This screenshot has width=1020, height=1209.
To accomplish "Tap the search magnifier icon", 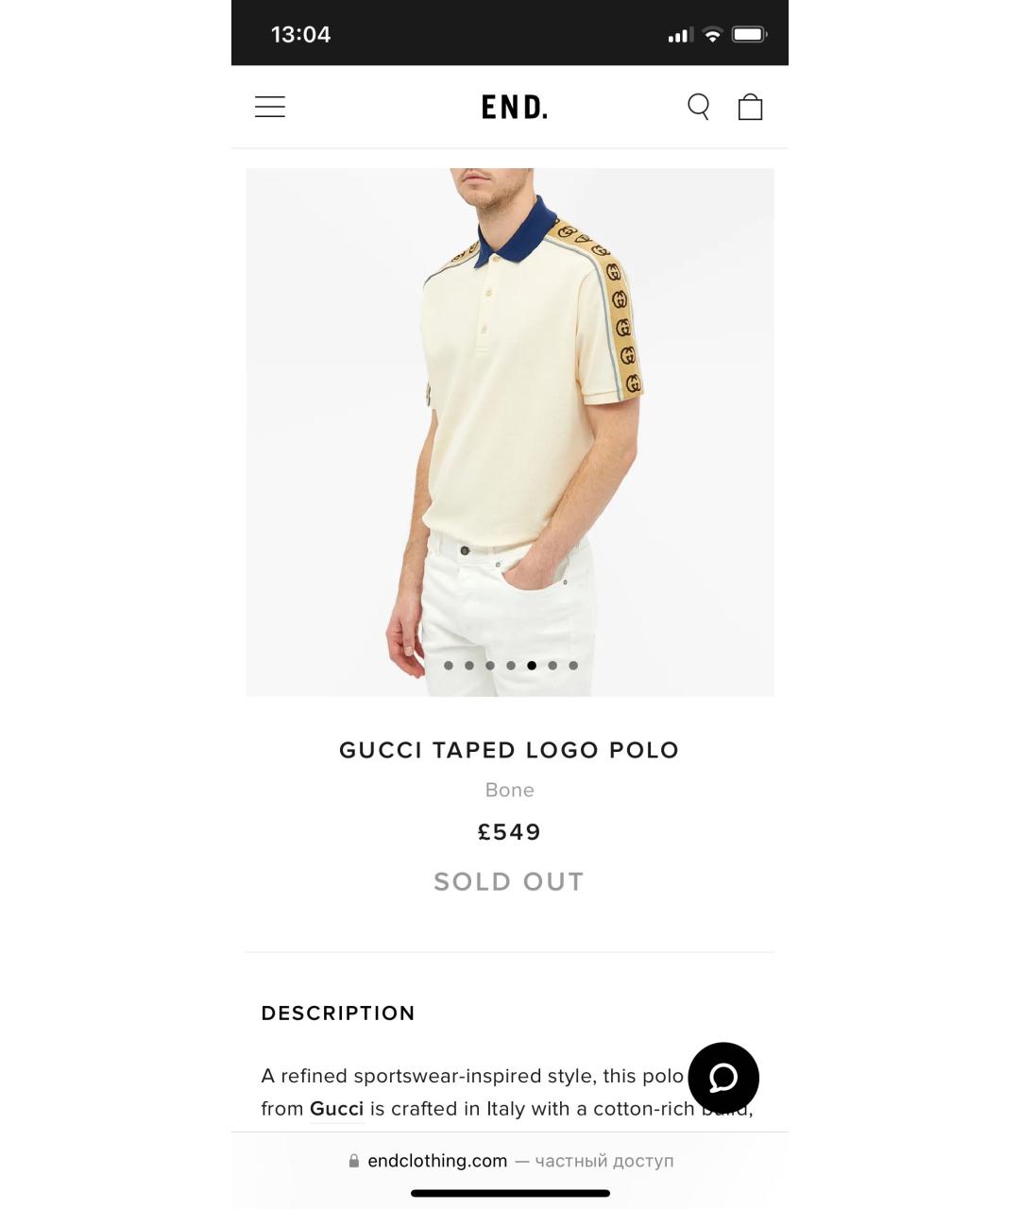I will coord(699,107).
